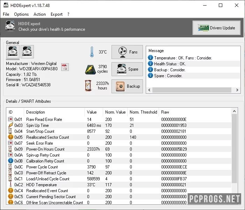
Task: Open the Action menu
Action: [x=39, y=14]
